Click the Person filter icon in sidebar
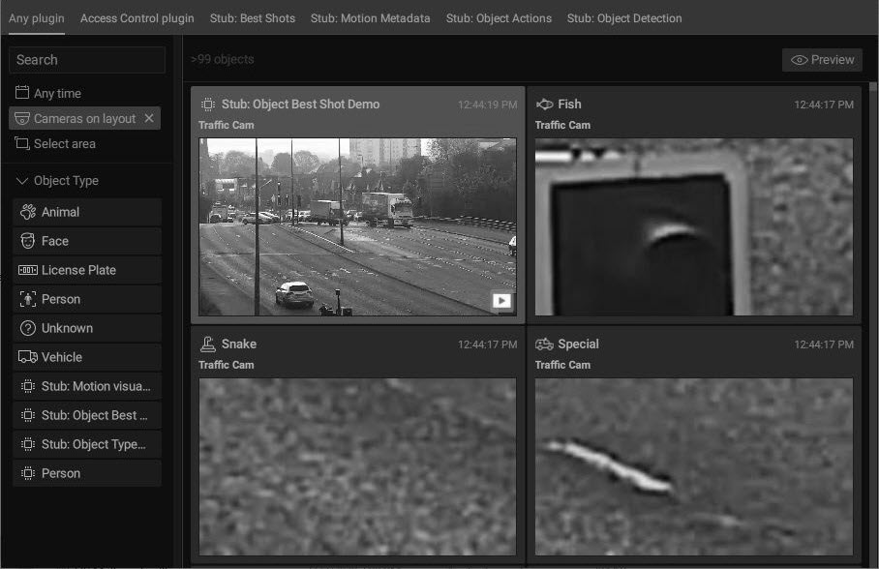 [x=31, y=299]
